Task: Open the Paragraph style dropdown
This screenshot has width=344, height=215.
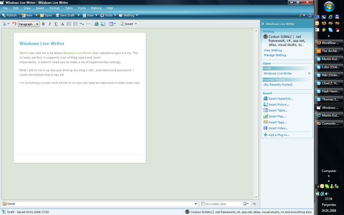Action: tap(29, 24)
